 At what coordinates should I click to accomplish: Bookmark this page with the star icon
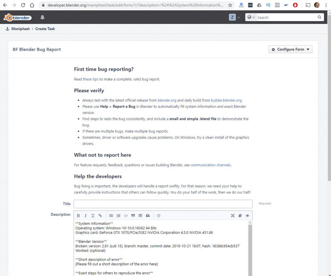click(230, 5)
